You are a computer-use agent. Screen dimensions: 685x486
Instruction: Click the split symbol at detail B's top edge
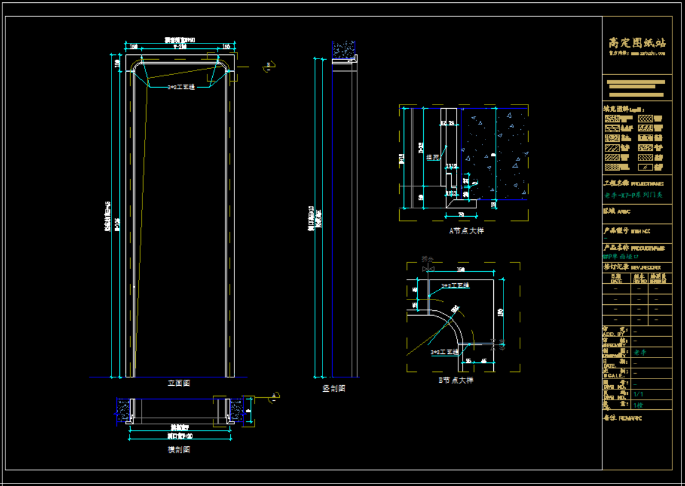pyautogui.click(x=428, y=269)
